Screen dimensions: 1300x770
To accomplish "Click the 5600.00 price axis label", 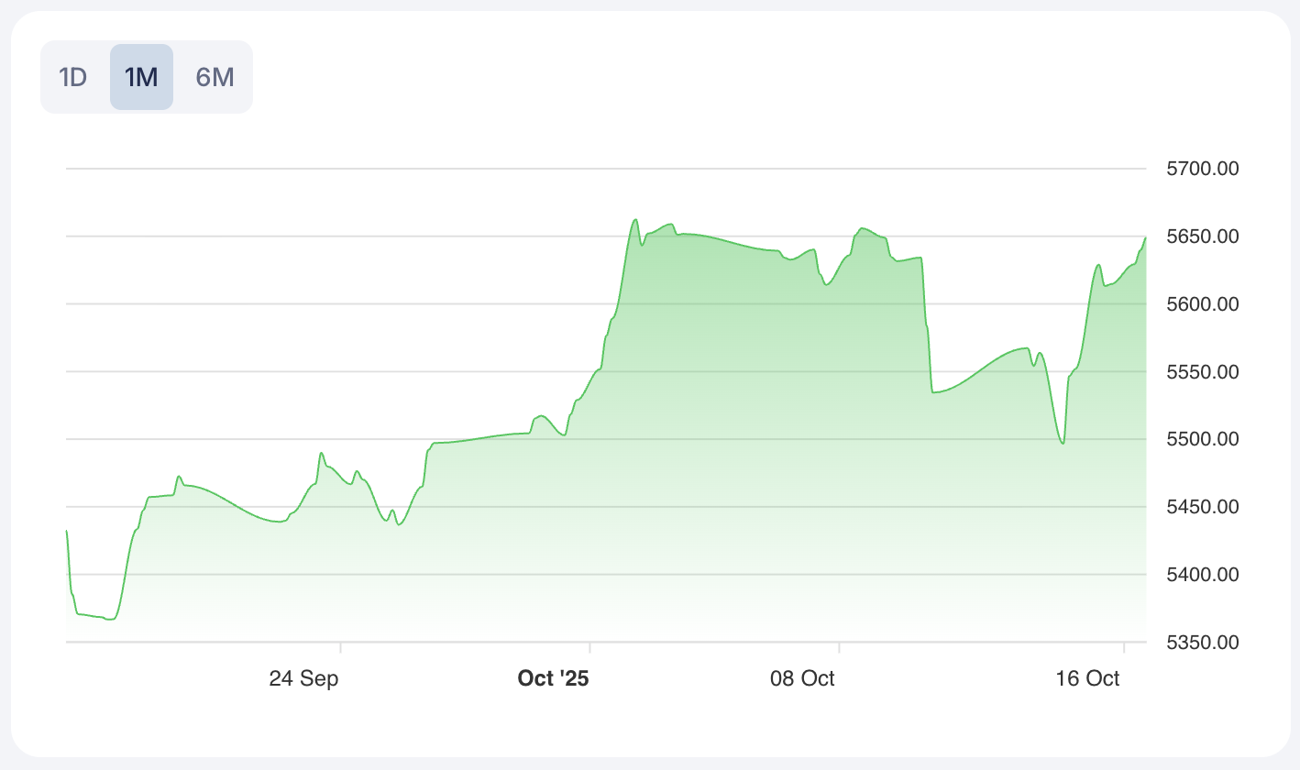I will 1201,304.
